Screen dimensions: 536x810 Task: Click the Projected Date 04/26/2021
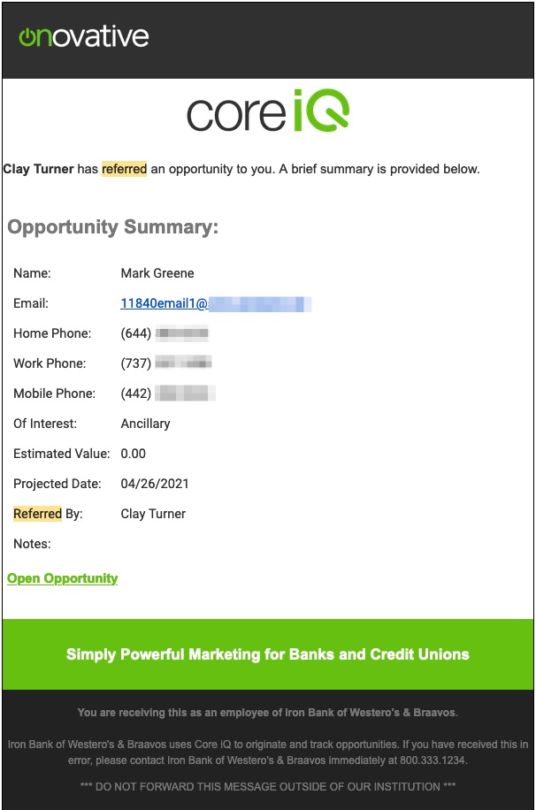tap(155, 484)
